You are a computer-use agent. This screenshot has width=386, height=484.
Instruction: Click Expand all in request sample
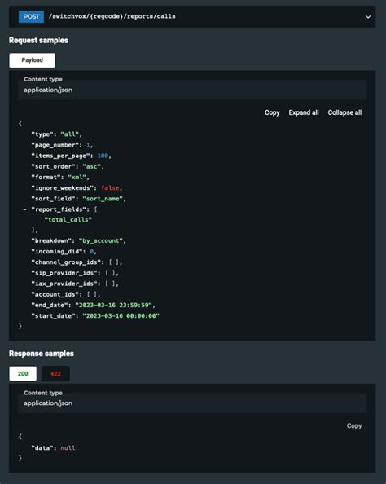tap(304, 112)
